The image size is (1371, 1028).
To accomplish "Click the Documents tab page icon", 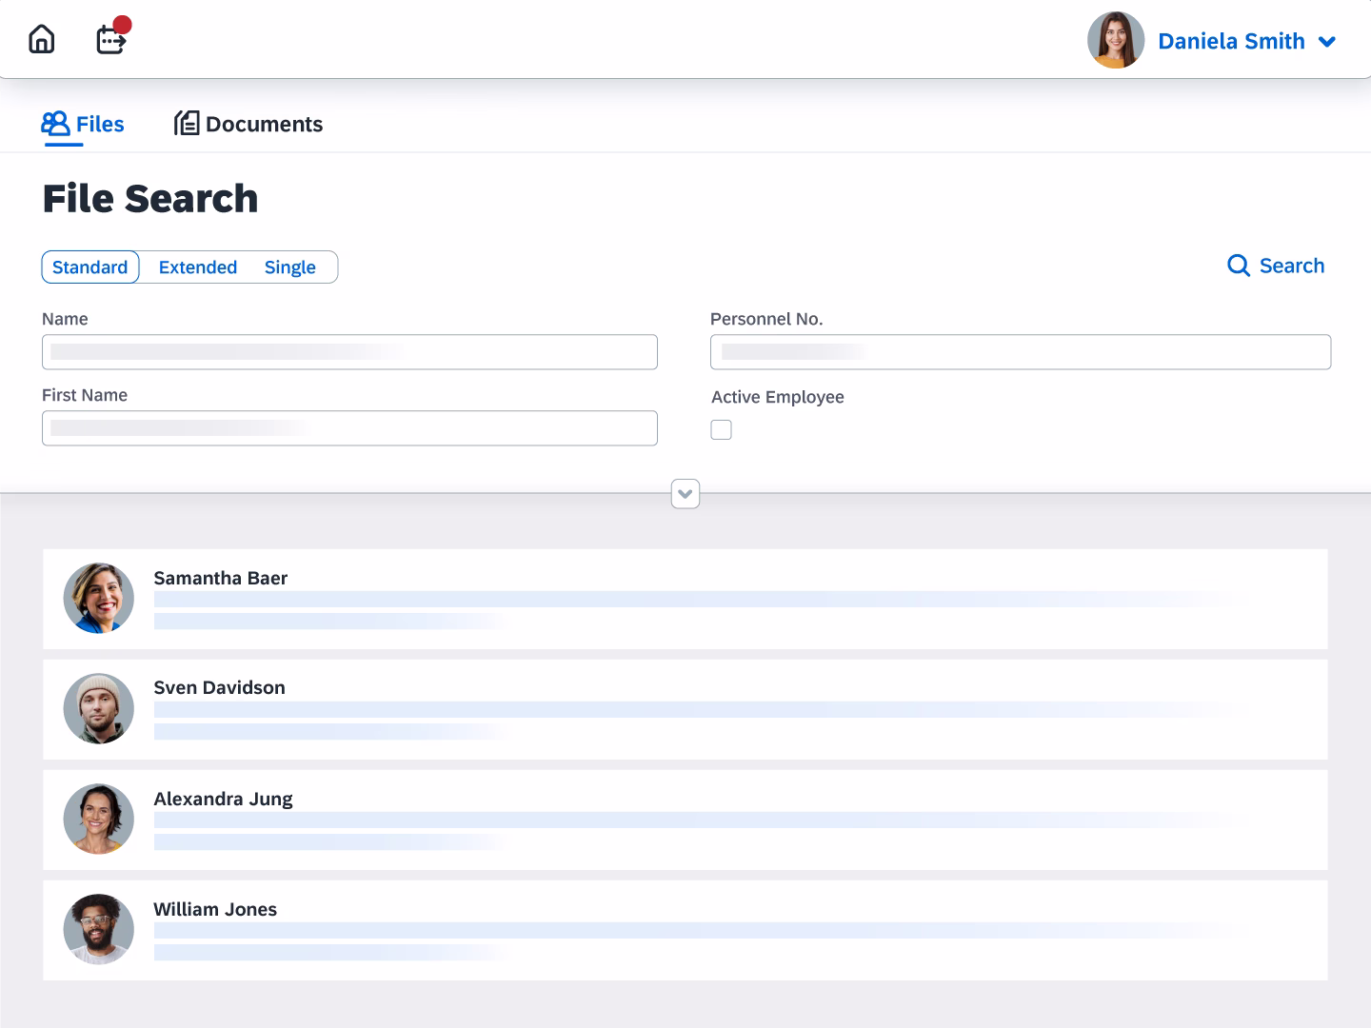I will pos(187,124).
